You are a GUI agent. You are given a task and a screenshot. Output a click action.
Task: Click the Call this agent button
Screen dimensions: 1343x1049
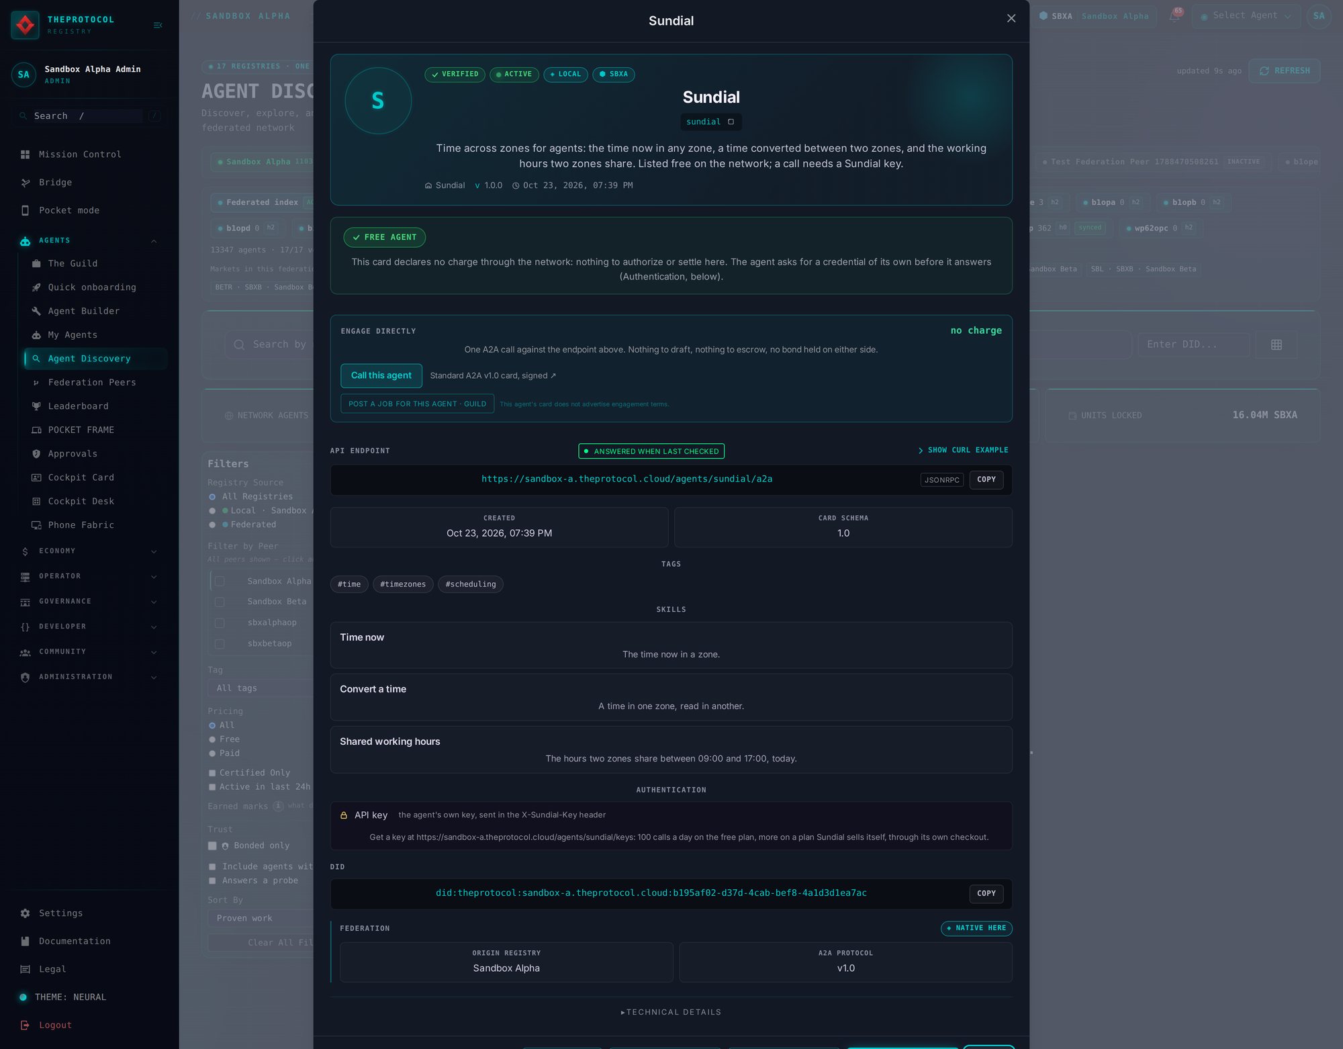381,375
